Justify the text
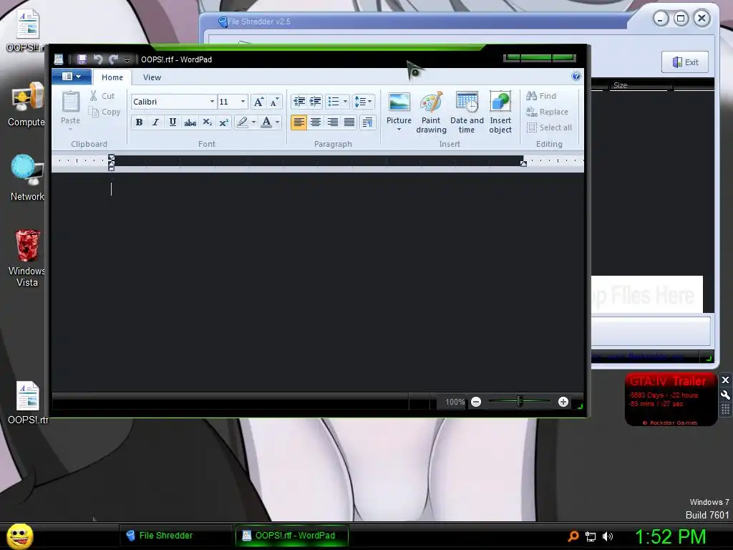Viewport: 733px width, 550px height. coord(349,122)
